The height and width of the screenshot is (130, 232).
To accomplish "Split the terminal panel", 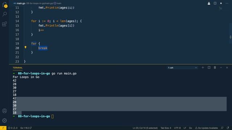I will 209,68.
